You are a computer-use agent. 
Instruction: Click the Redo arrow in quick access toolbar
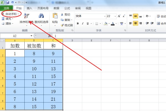19,2
